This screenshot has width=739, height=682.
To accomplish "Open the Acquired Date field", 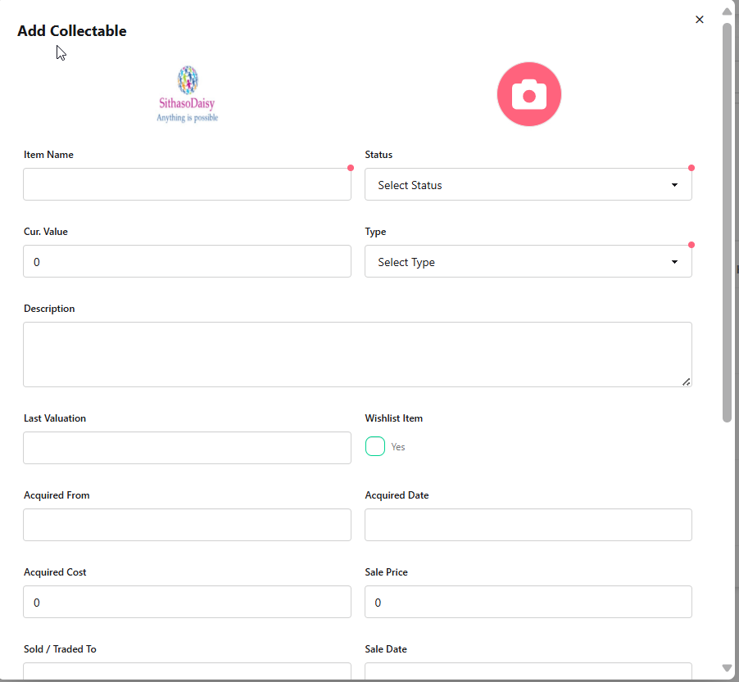I will [528, 525].
